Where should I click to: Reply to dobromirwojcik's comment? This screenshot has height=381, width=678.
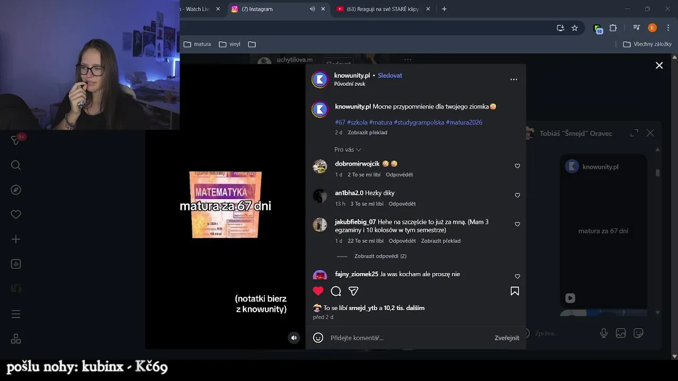tap(399, 175)
